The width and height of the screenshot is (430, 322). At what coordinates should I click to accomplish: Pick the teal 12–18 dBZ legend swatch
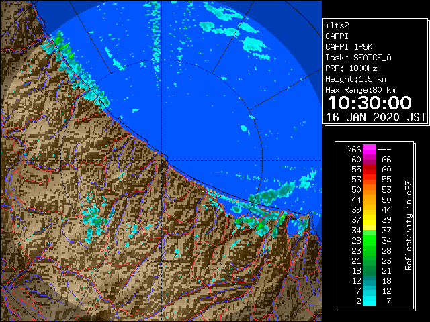click(x=370, y=280)
